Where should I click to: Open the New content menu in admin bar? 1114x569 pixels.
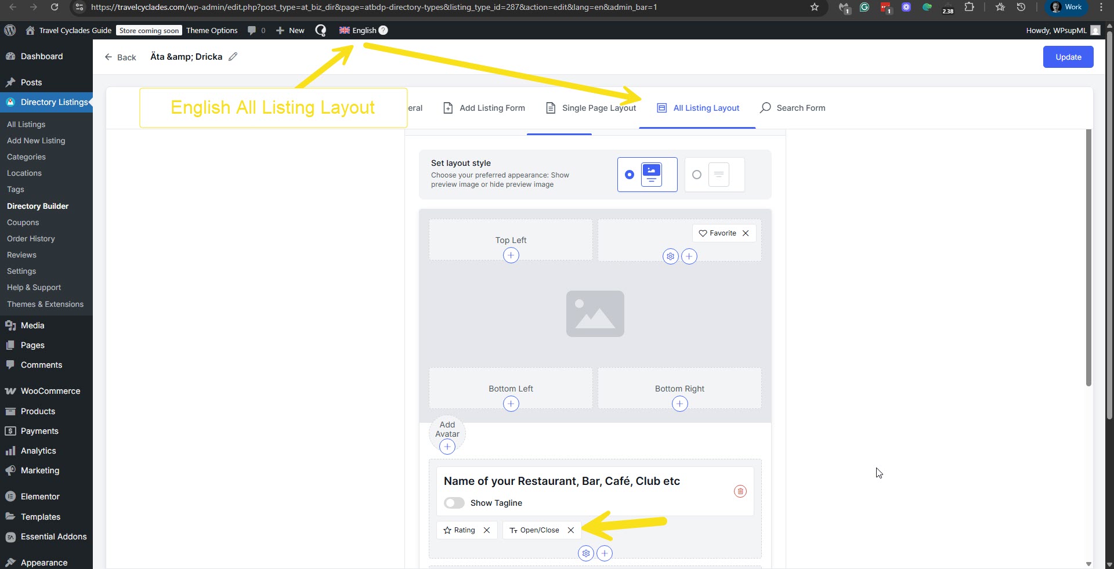coord(290,30)
